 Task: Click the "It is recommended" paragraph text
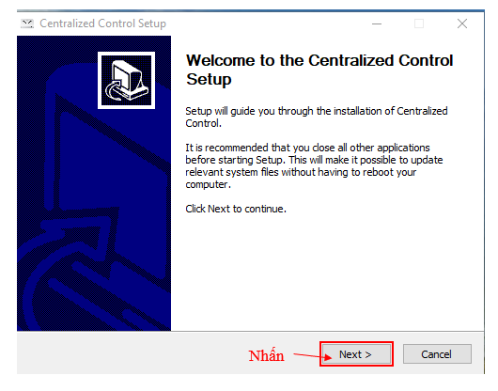(x=314, y=165)
